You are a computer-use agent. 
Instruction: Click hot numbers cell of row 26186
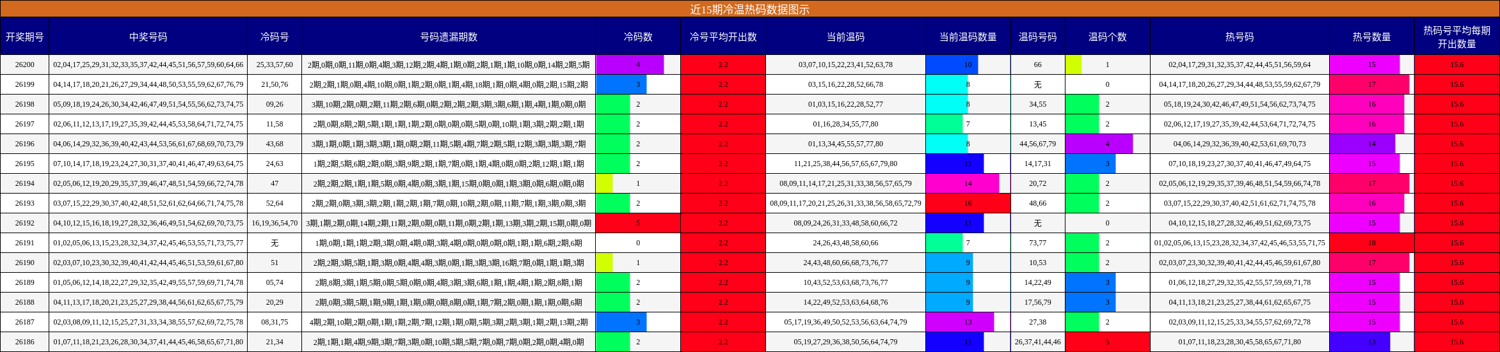(1240, 342)
